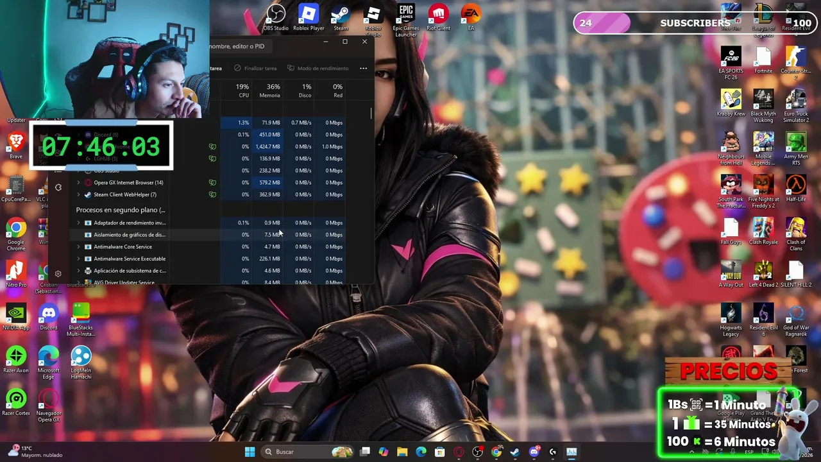Launch BlueStacks Multi-Instance shortcut
This screenshot has width=821, height=462.
81,320
